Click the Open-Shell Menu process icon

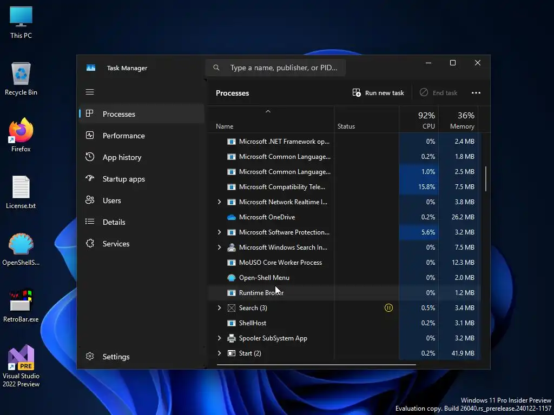232,278
